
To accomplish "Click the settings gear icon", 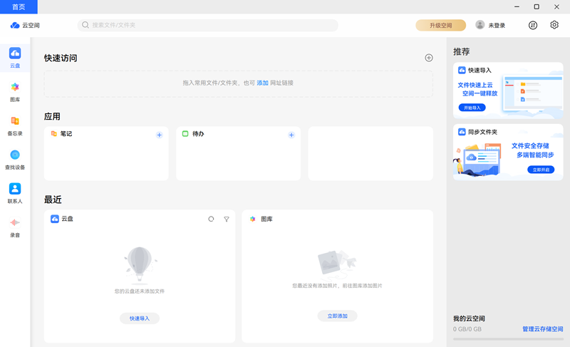I will [554, 25].
